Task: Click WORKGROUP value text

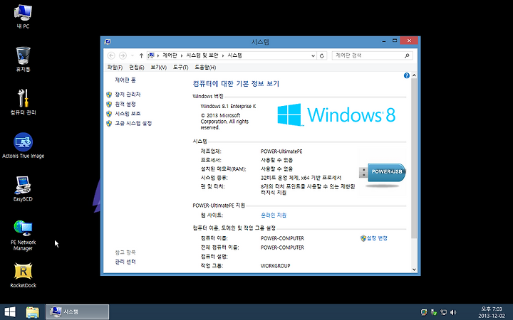Action: pos(275,266)
